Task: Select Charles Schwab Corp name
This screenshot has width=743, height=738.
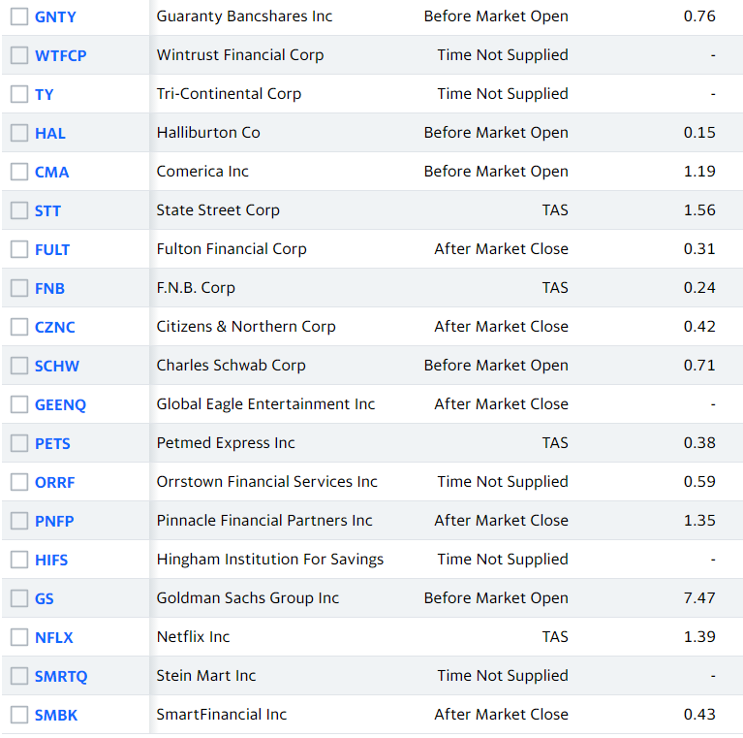Action: click(x=232, y=366)
